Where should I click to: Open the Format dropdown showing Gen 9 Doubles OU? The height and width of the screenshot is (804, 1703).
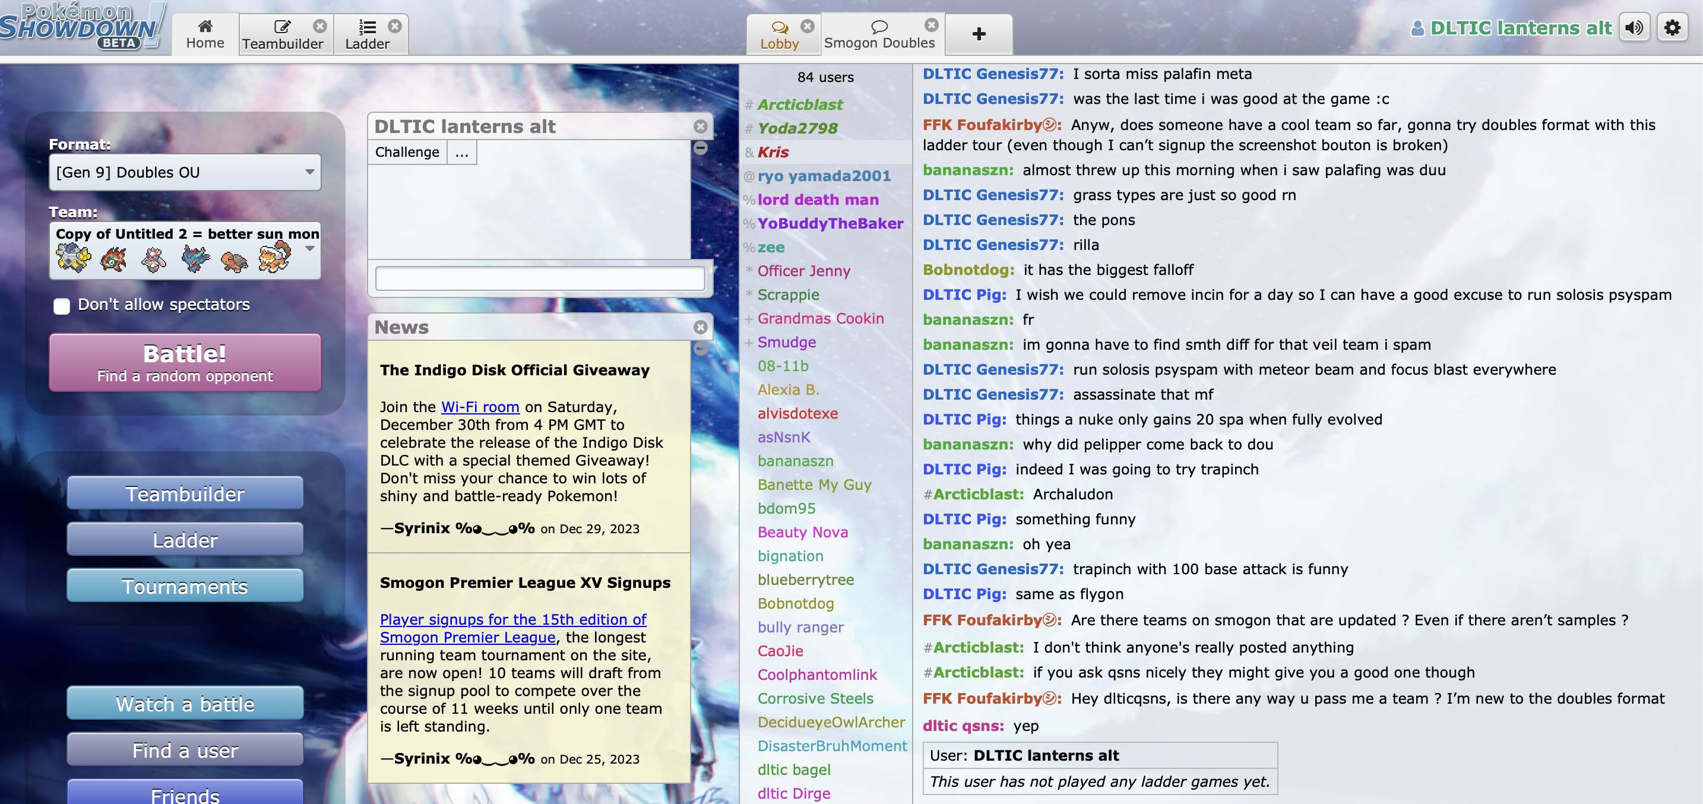(x=185, y=172)
